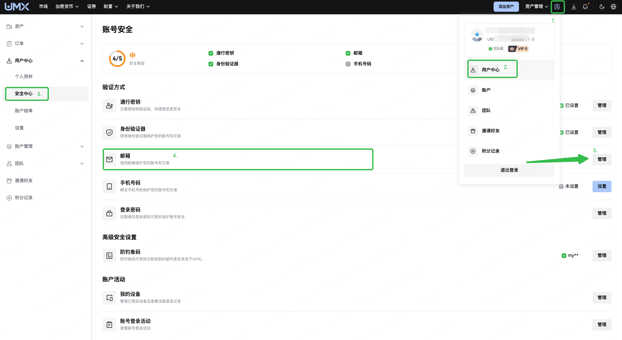Open the user profile icon in header
This screenshot has width=622, height=340.
(x=557, y=7)
